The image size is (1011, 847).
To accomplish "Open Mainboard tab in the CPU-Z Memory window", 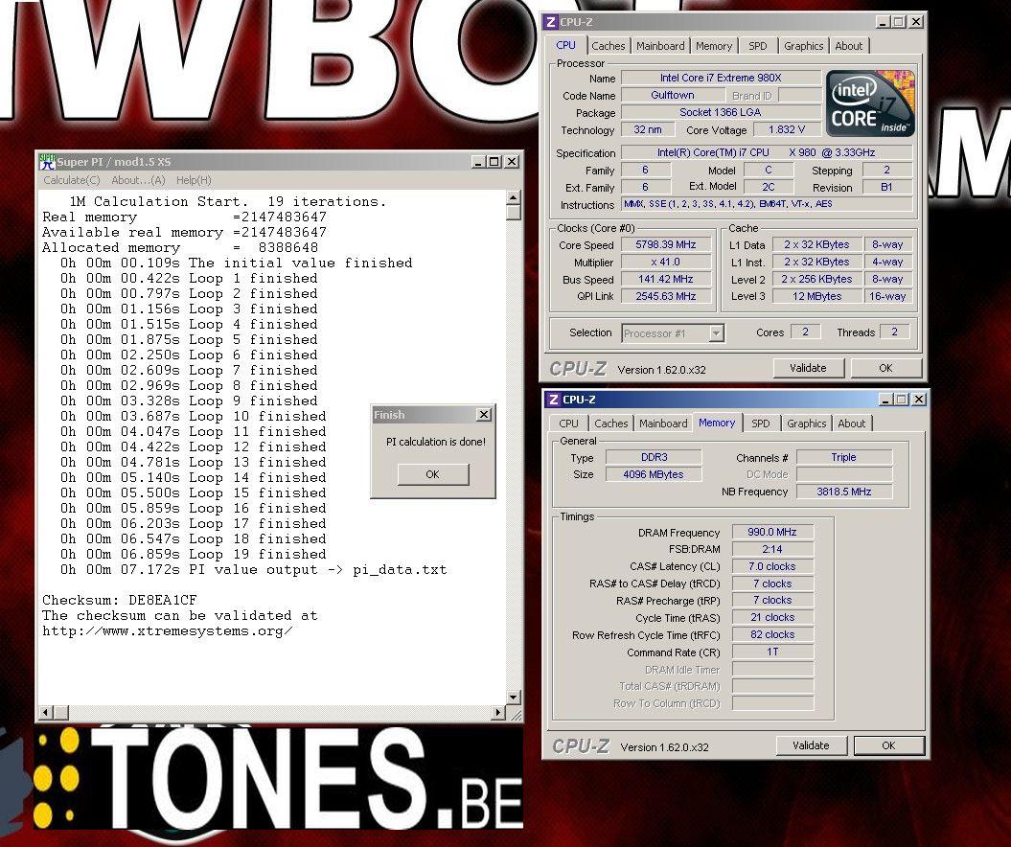I will 663,423.
